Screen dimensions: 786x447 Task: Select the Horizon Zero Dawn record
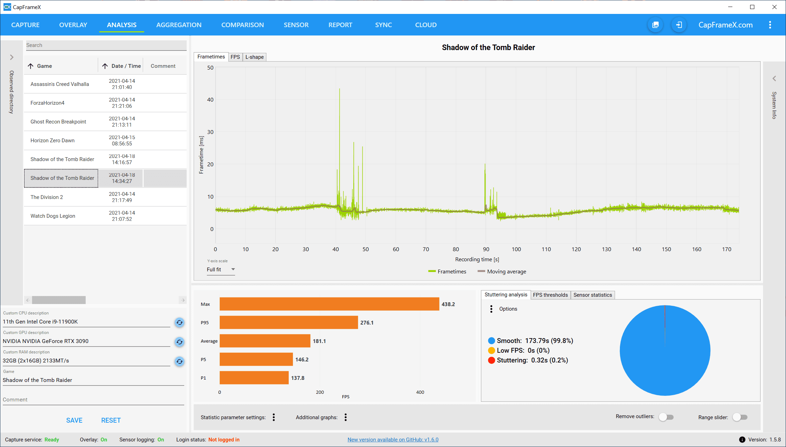(x=53, y=141)
